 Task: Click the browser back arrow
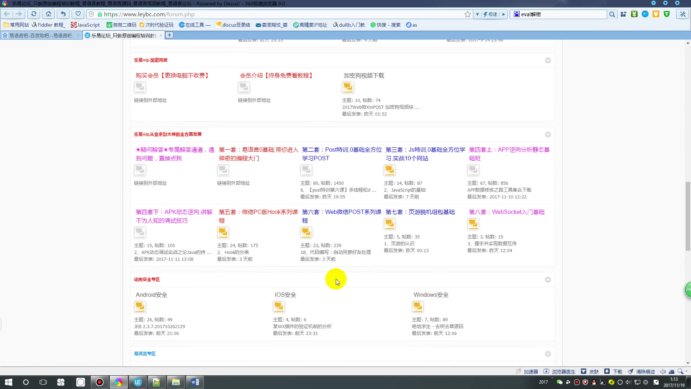click(x=7, y=14)
